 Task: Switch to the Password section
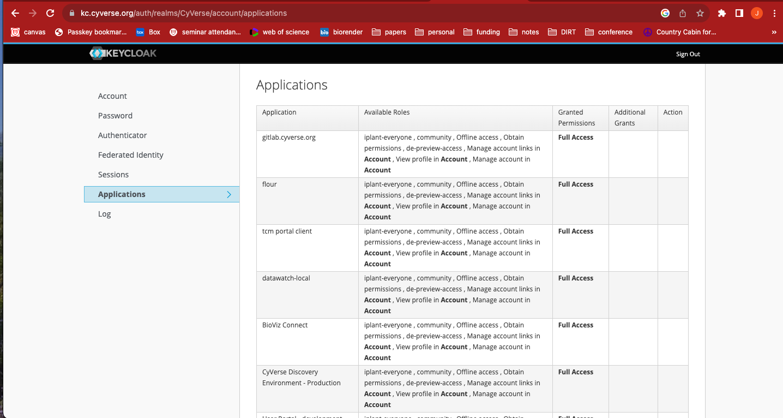(x=115, y=116)
